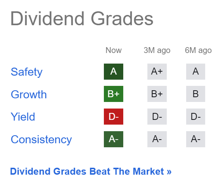Viewport: 222px width, 186px height.
Task: Open the Consistency dividend grade link
Action: pyautogui.click(x=41, y=139)
